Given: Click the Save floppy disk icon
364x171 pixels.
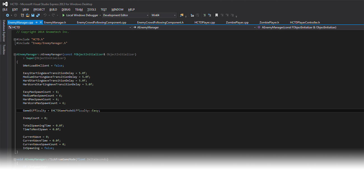Looking at the screenshot, I should coord(33,15).
